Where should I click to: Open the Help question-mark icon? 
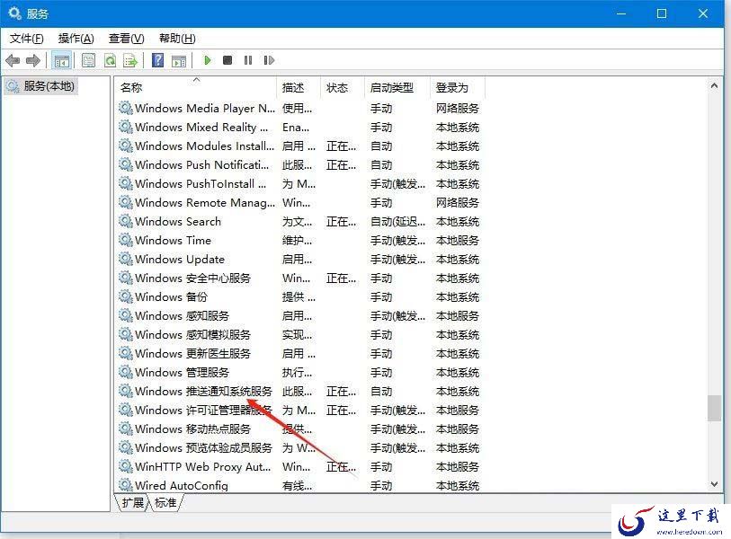pyautogui.click(x=158, y=60)
